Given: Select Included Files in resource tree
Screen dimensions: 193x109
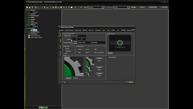Looking at the screenshot, I should tap(35, 32).
